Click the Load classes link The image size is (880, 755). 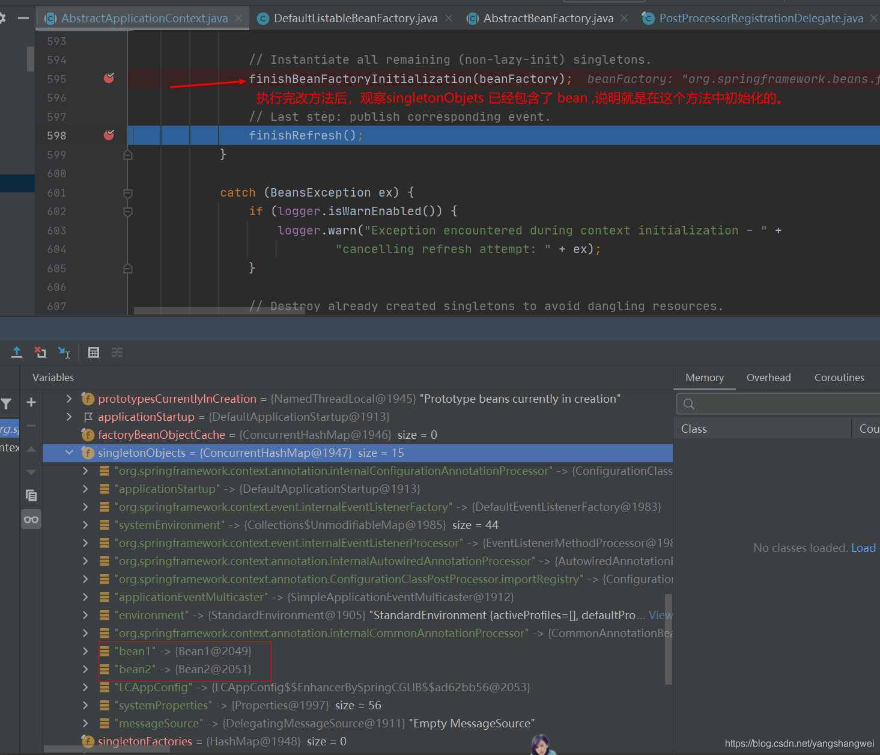coord(863,548)
